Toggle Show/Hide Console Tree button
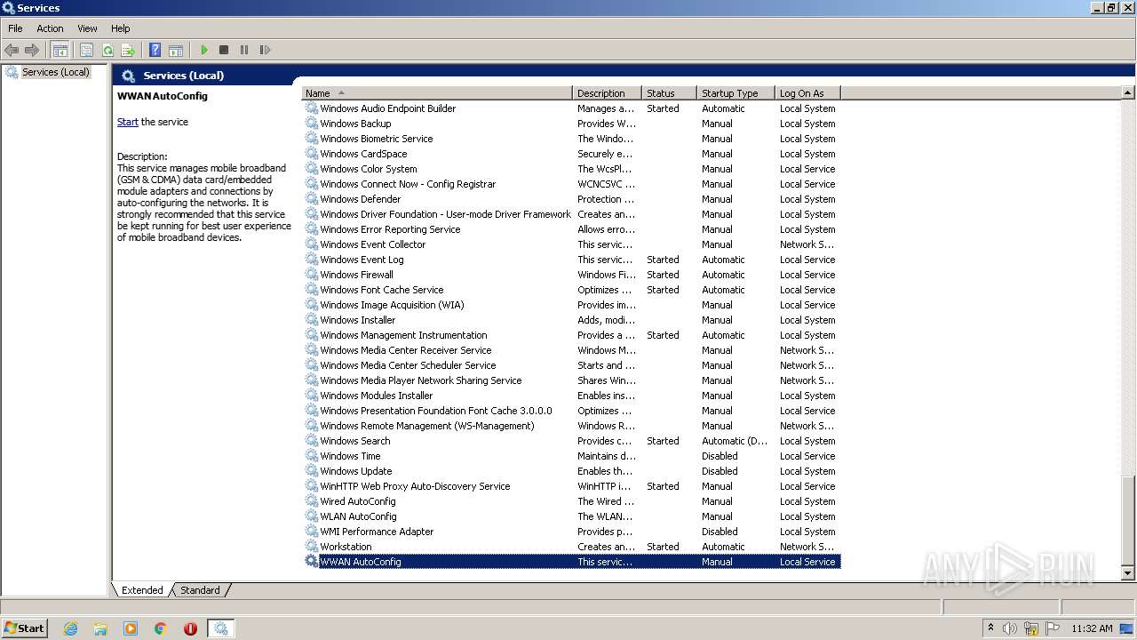 [x=60, y=50]
